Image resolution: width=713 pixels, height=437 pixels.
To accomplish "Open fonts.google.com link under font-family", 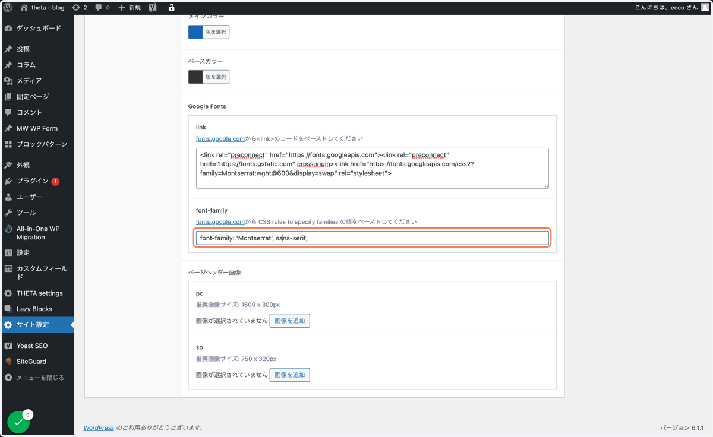I will tap(220, 221).
